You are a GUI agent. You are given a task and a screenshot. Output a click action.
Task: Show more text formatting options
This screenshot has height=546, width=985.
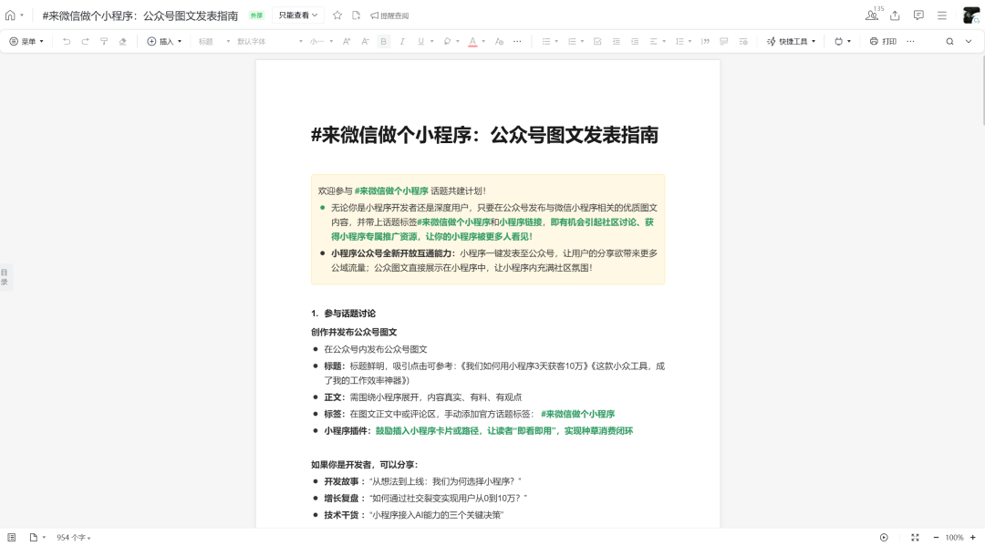tap(517, 41)
